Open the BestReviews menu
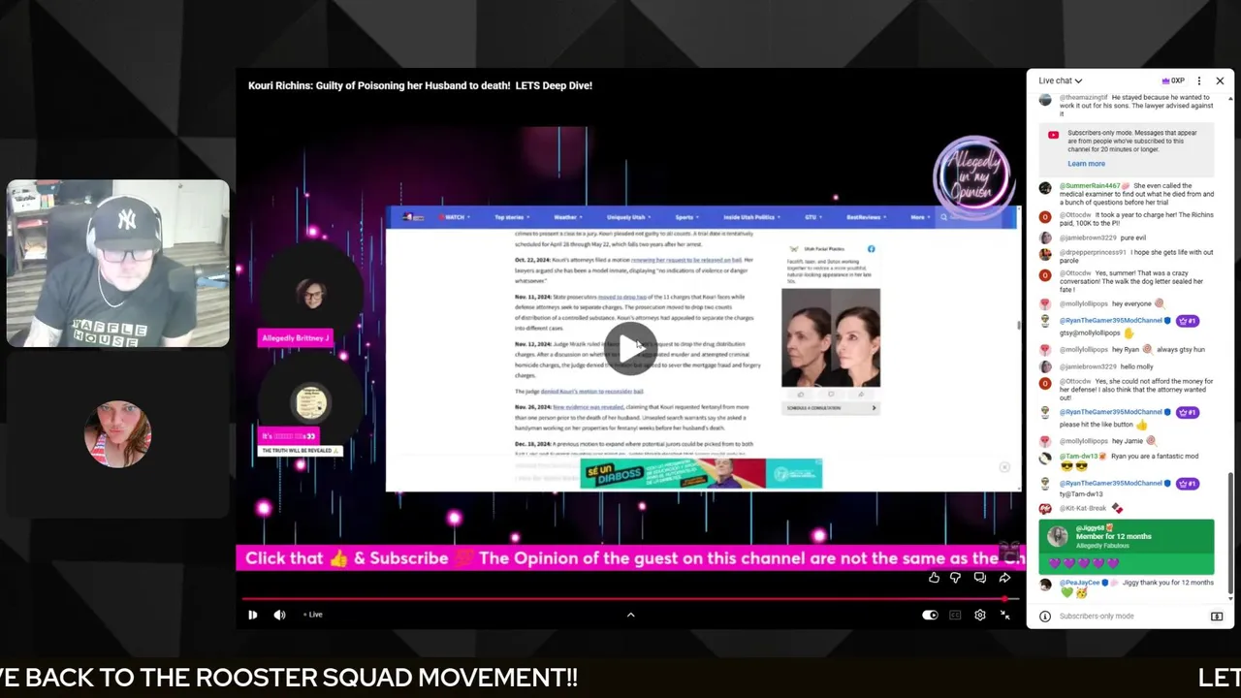1241x698 pixels. (x=865, y=217)
